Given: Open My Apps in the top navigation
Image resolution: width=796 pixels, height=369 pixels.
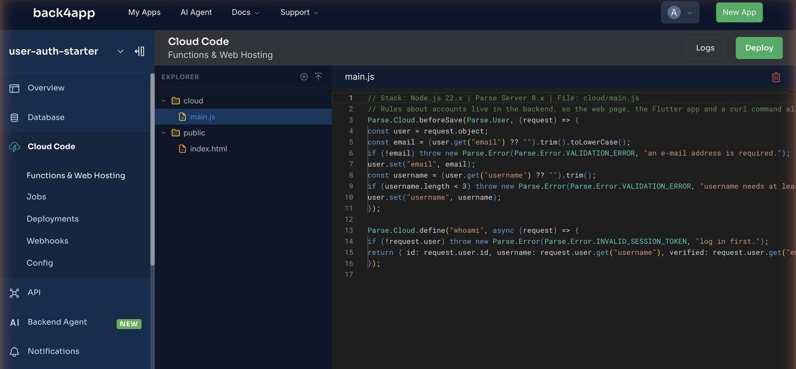Looking at the screenshot, I should click(144, 12).
